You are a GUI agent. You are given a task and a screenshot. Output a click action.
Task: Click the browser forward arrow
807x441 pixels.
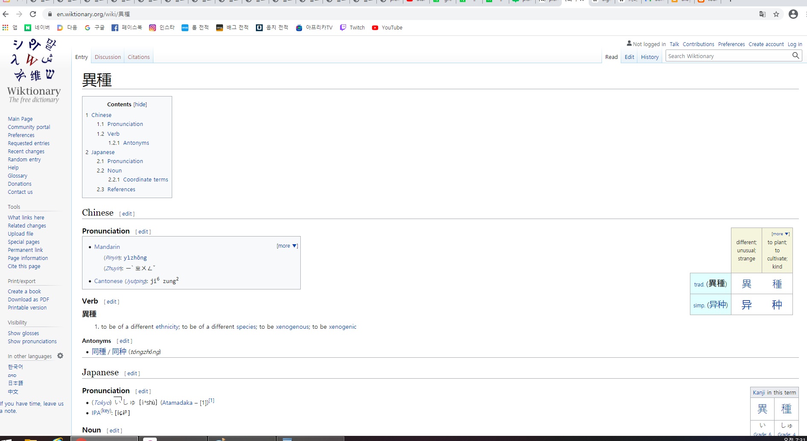pyautogui.click(x=19, y=14)
